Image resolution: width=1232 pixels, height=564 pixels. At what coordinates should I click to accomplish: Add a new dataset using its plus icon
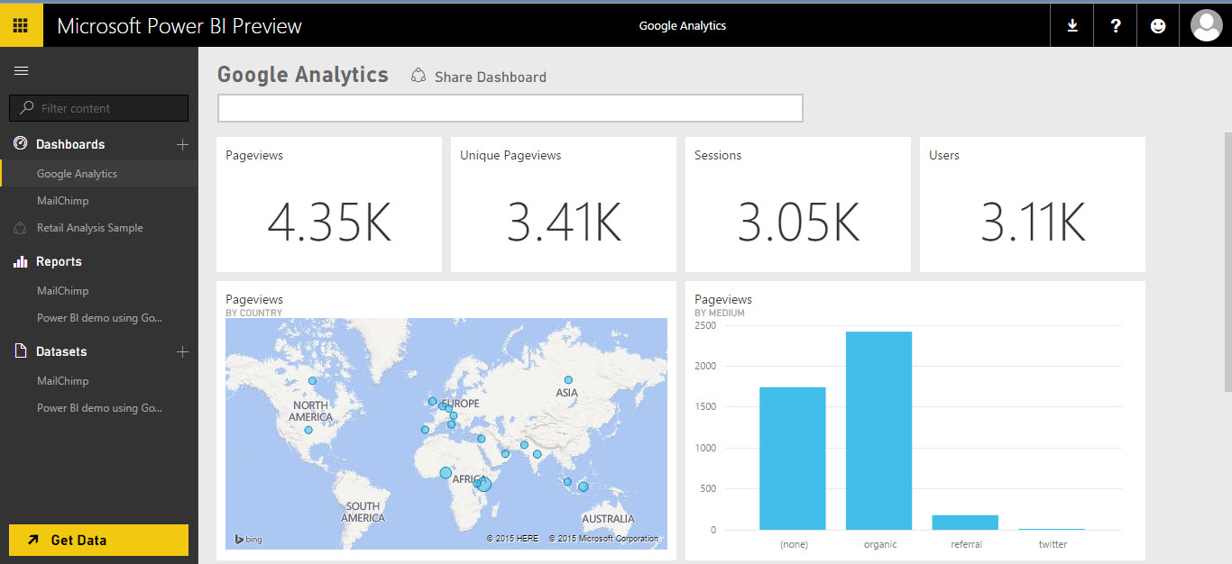pyautogui.click(x=182, y=351)
